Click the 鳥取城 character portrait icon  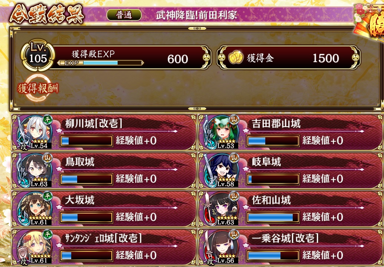pos(34,171)
